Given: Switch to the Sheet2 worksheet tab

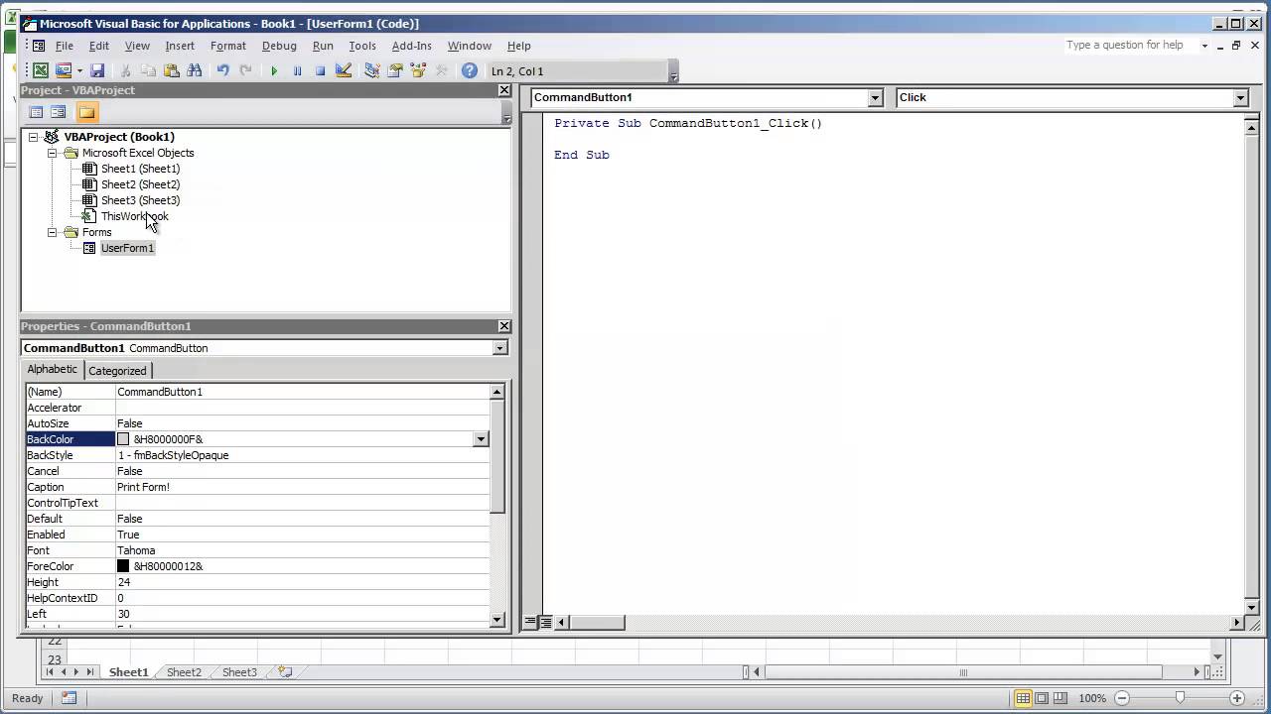Looking at the screenshot, I should coord(184,672).
